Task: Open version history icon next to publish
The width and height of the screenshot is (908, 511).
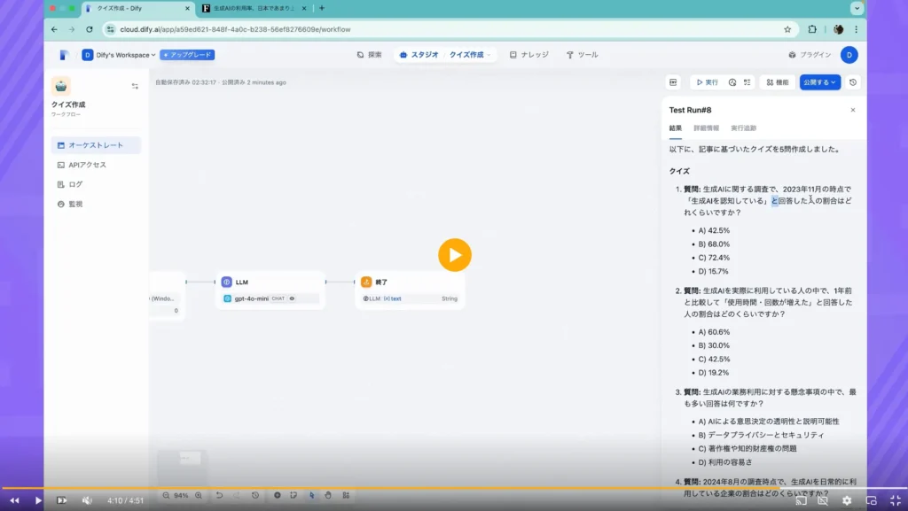Action: coord(853,82)
